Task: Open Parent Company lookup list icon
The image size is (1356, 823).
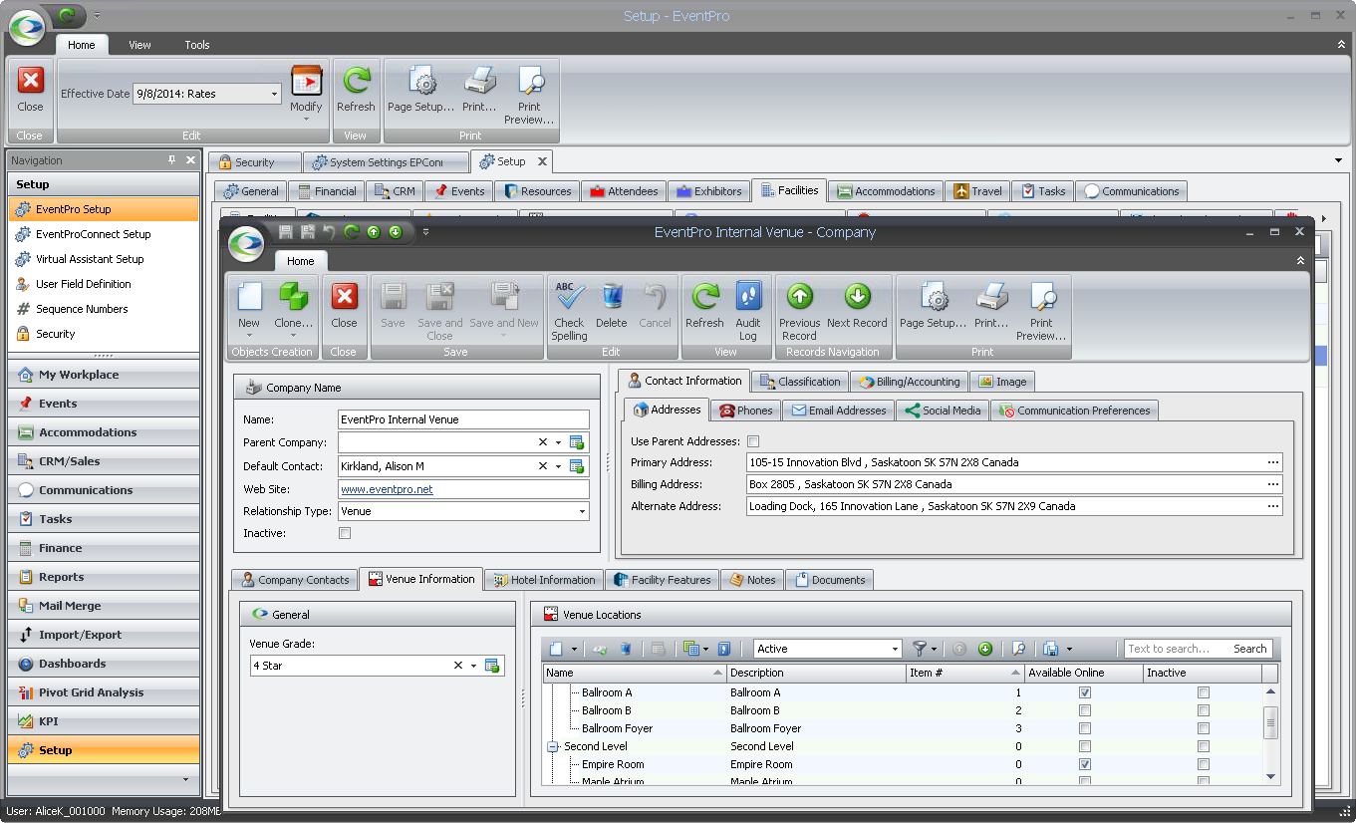Action: tap(577, 442)
